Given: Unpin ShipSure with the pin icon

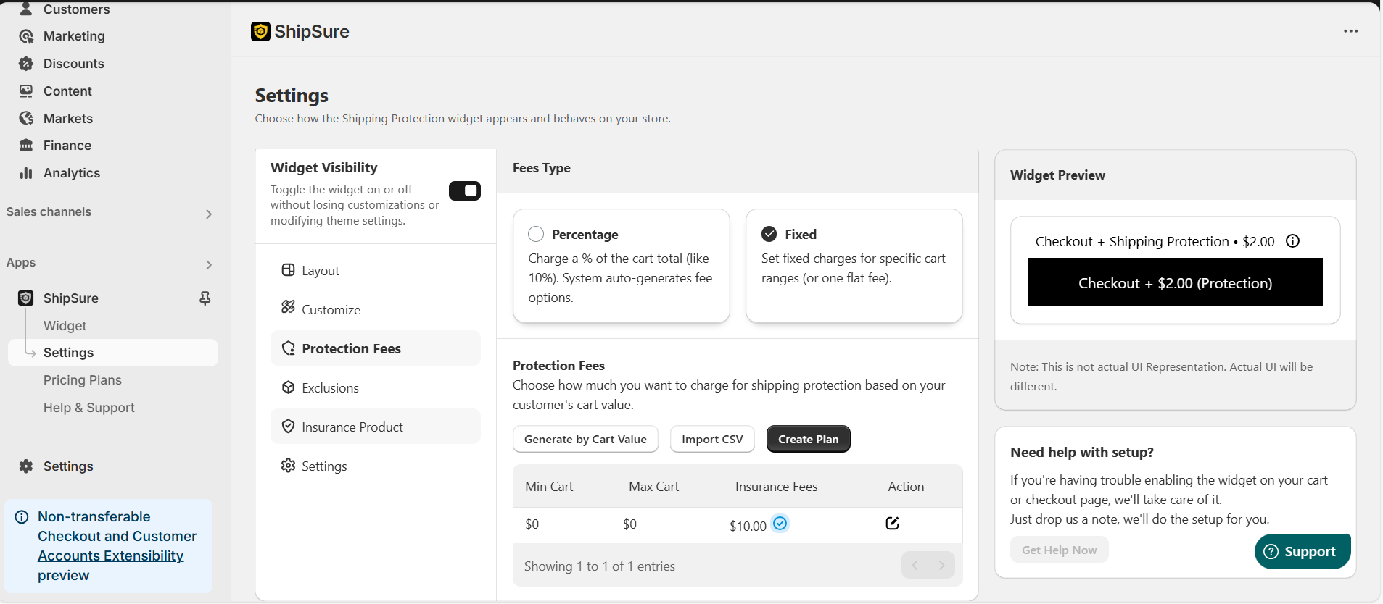Looking at the screenshot, I should click(205, 298).
